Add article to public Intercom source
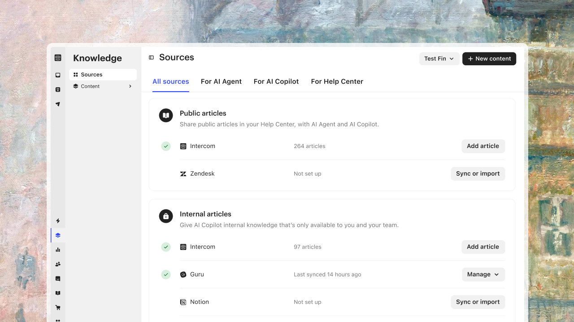Screen dimensions: 574x322 coord(483,146)
